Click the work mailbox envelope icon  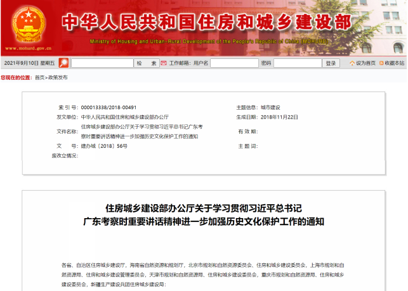164,63
